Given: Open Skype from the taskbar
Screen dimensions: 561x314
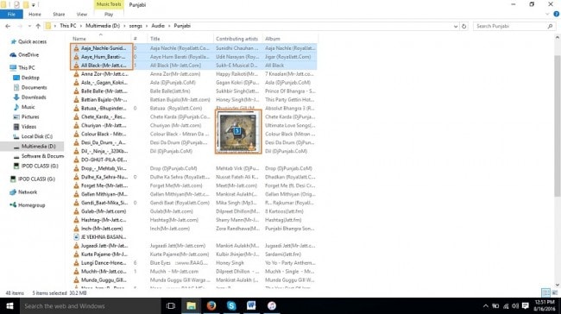Looking at the screenshot, I should [231, 305].
